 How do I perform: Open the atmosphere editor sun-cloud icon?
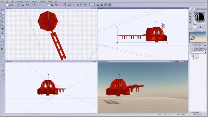click(x=48, y=5)
